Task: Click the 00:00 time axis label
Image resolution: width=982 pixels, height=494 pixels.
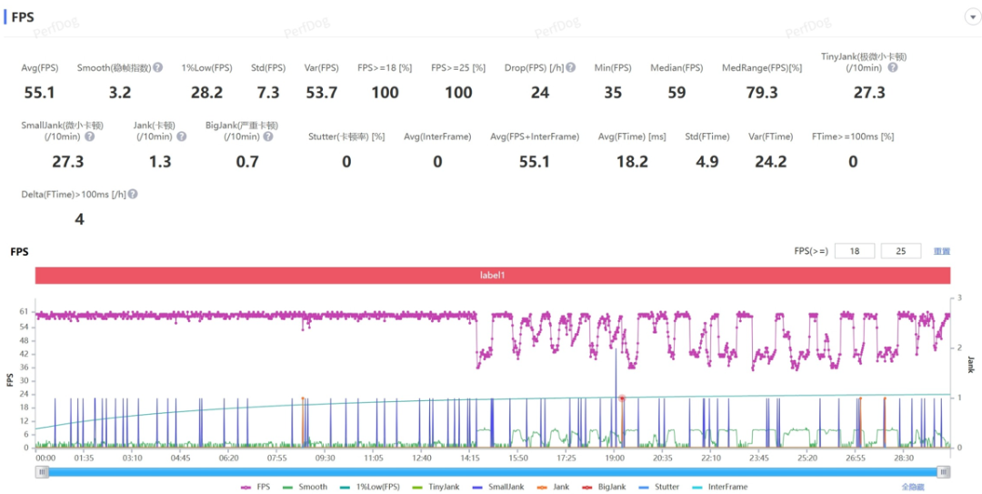Action: click(x=45, y=459)
